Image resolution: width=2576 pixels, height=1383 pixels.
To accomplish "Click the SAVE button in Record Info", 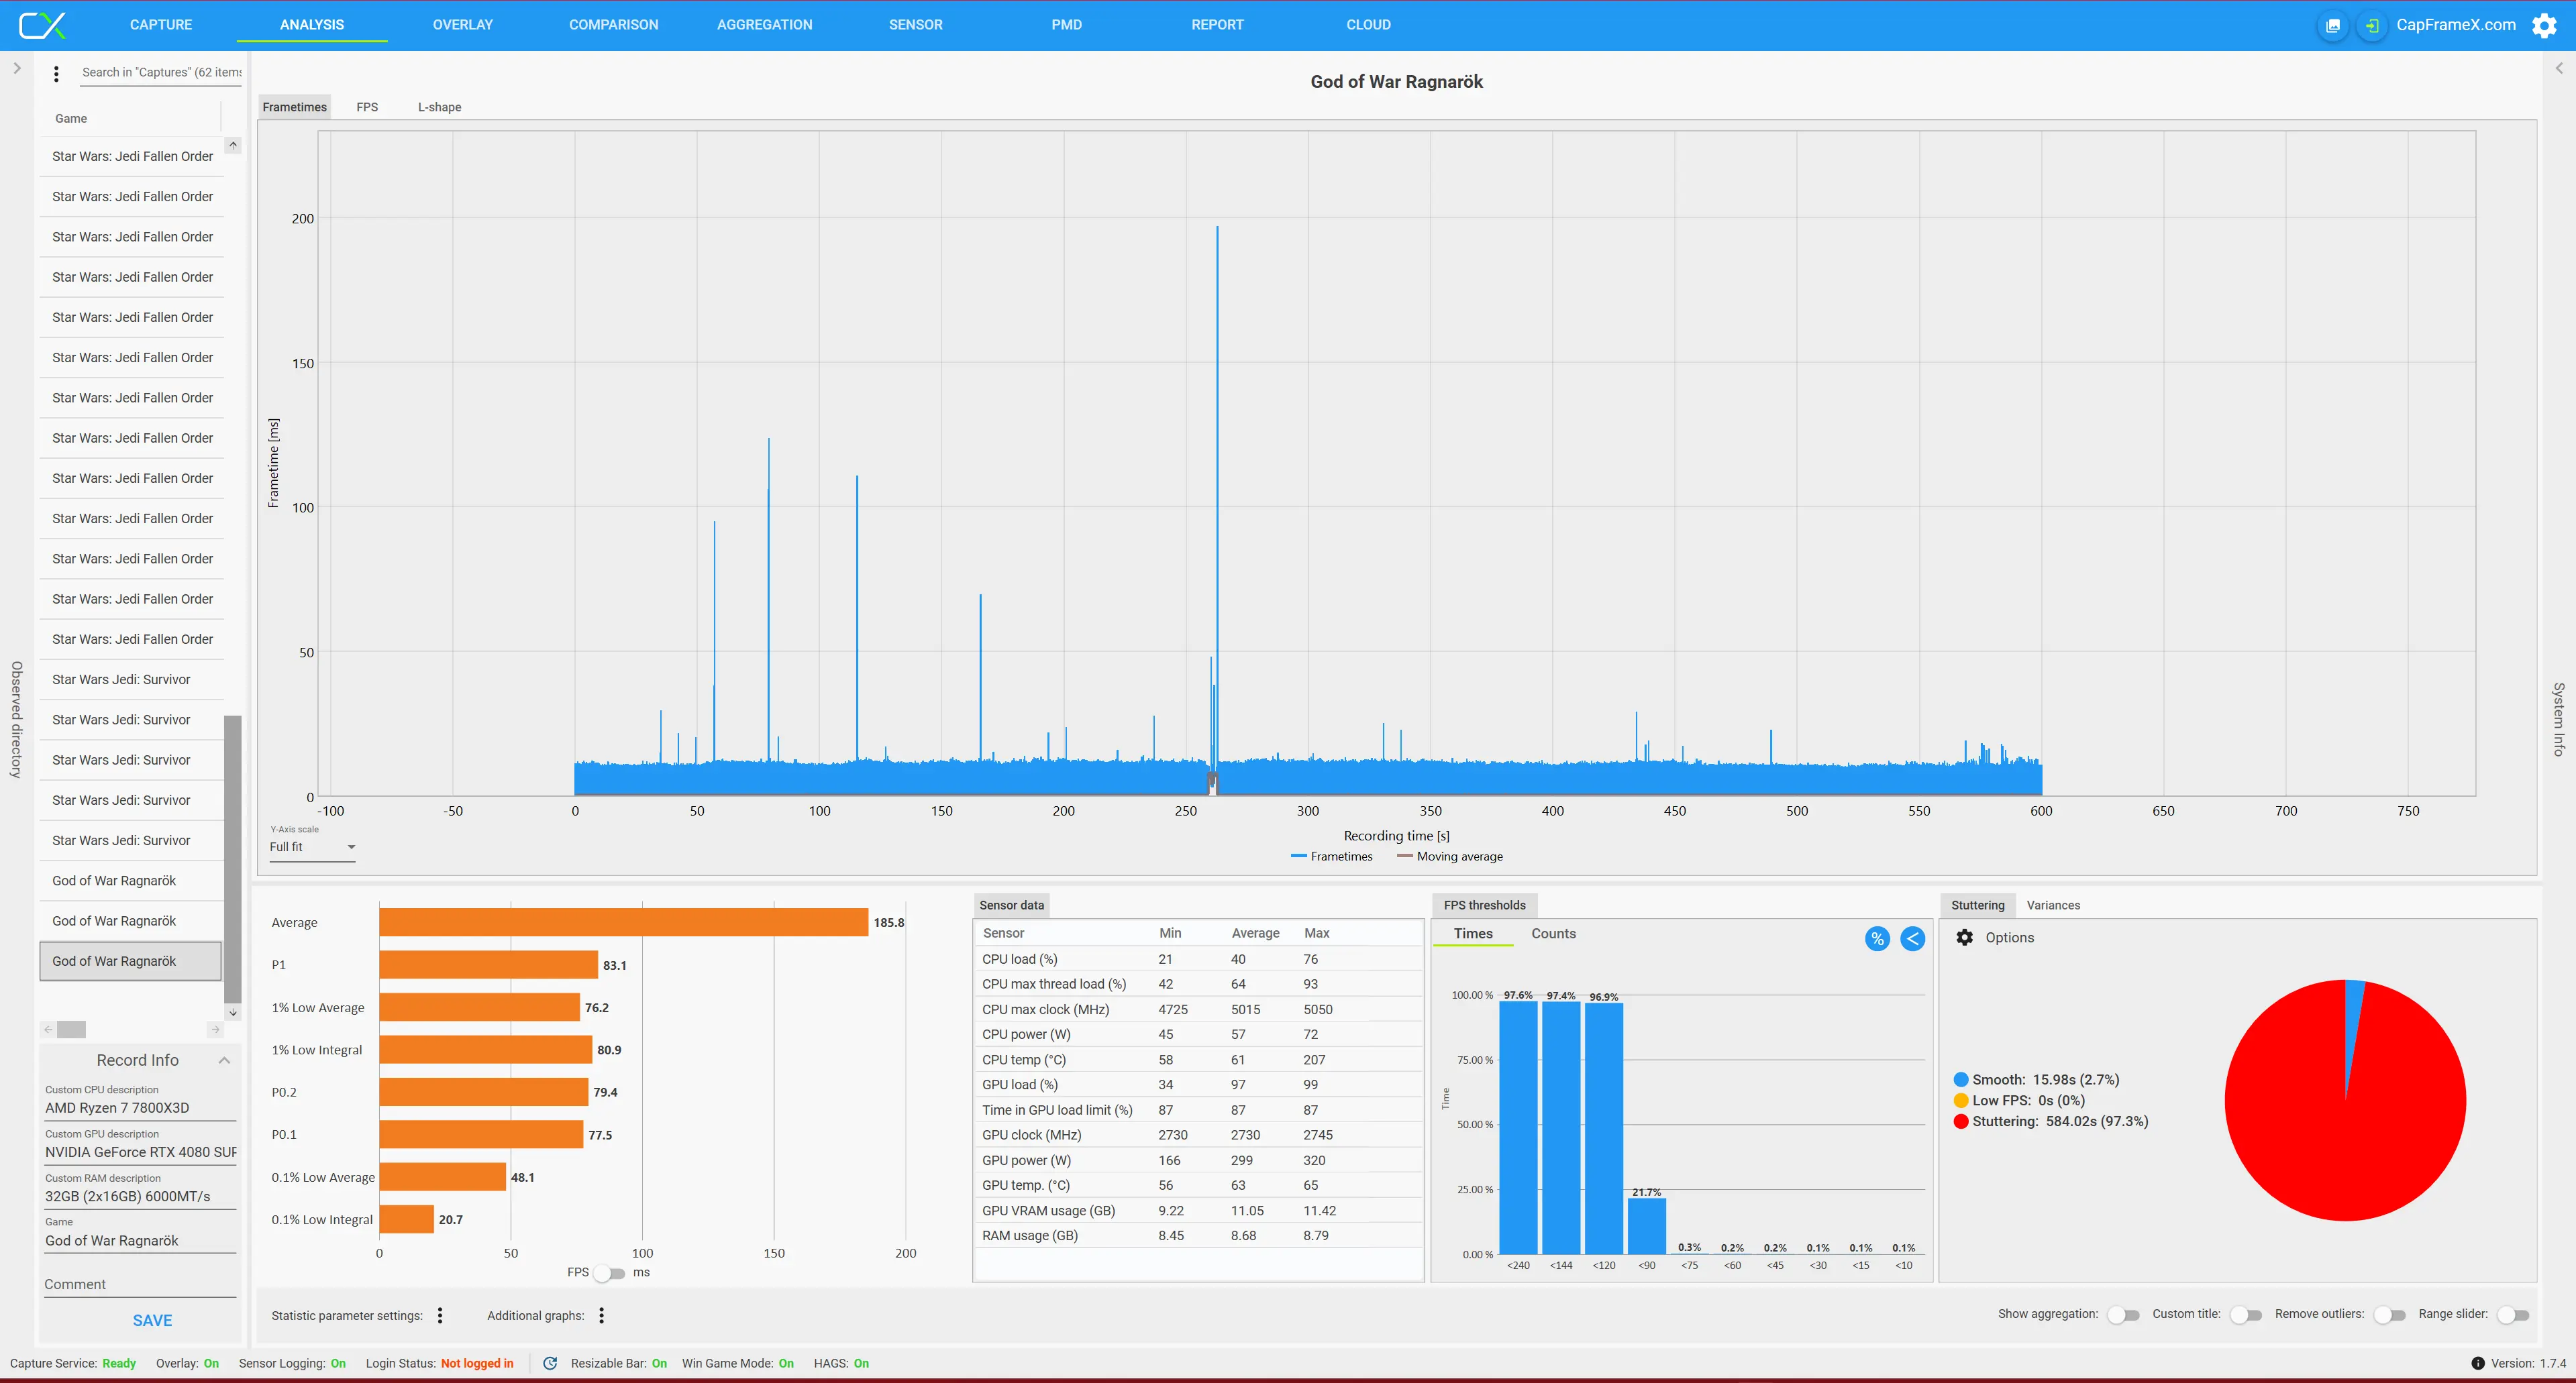I will click(x=152, y=1321).
